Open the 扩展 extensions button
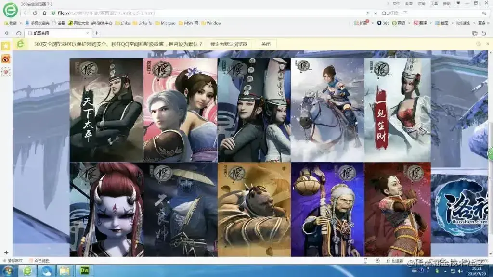Image resolution: width=493 pixels, height=277 pixels. pos(361,23)
